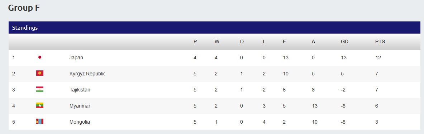Click the Myanmar flag icon
This screenshot has width=424, height=134.
pos(40,105)
